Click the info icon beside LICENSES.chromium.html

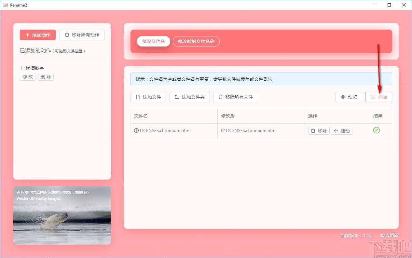coord(136,130)
